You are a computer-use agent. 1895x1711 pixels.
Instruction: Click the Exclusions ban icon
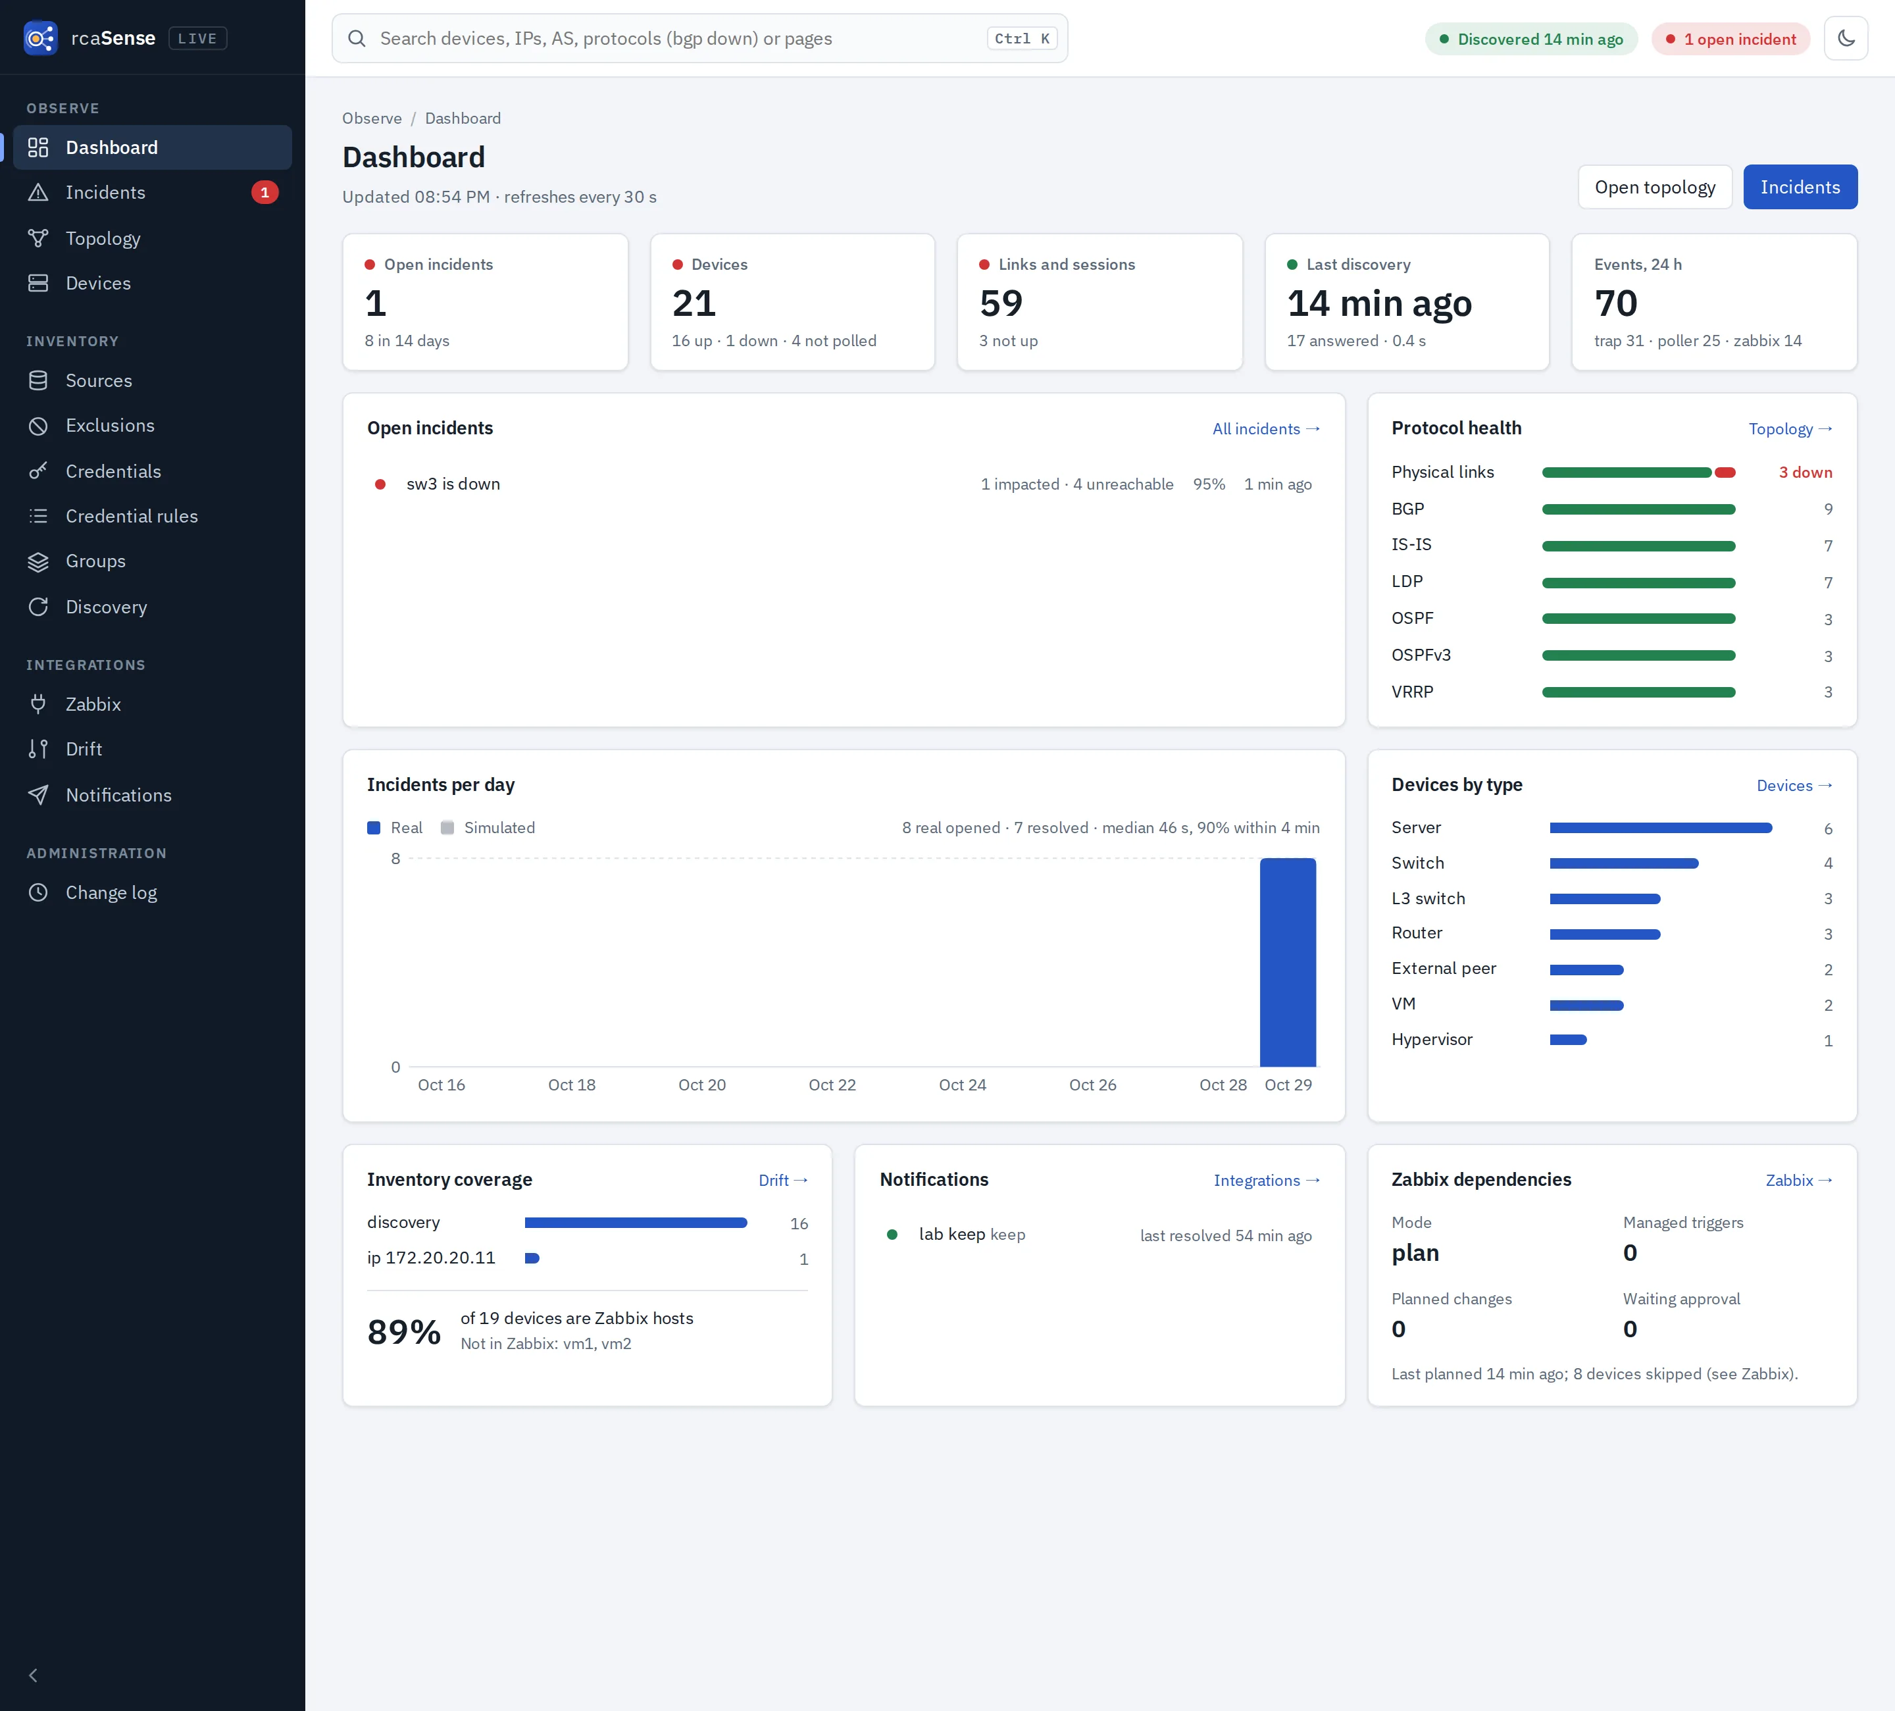coord(38,426)
